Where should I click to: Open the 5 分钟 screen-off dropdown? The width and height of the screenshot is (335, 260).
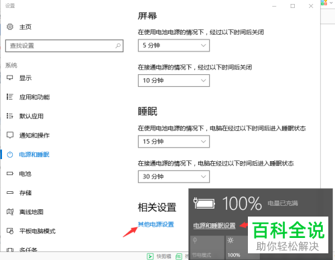[174, 45]
